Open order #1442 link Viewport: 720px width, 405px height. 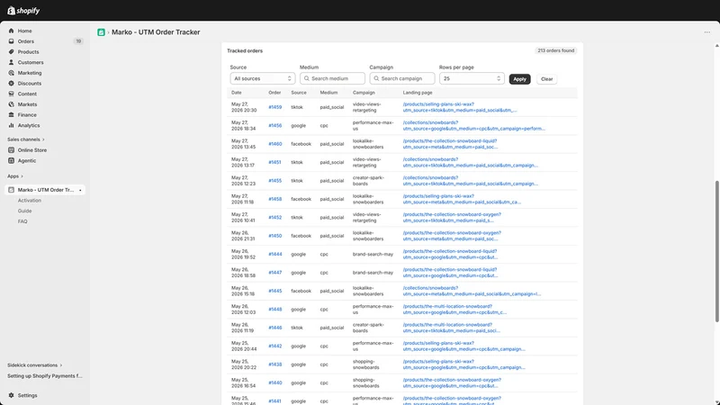(275, 346)
